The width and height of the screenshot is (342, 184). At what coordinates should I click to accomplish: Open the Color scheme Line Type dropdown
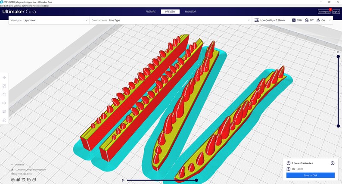coord(171,20)
